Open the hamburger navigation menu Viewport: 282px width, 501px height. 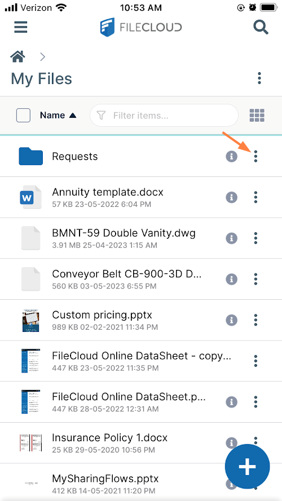coord(21,27)
